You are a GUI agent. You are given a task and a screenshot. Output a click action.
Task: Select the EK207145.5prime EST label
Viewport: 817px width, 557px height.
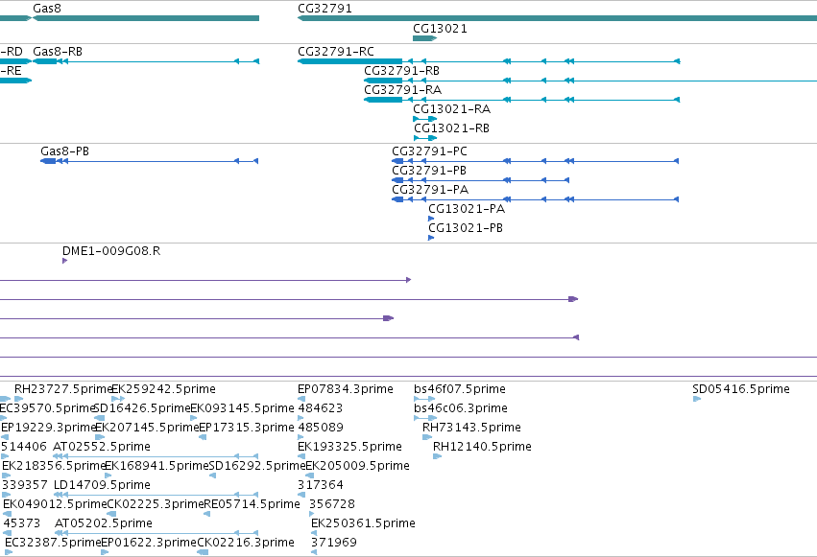pos(148,428)
